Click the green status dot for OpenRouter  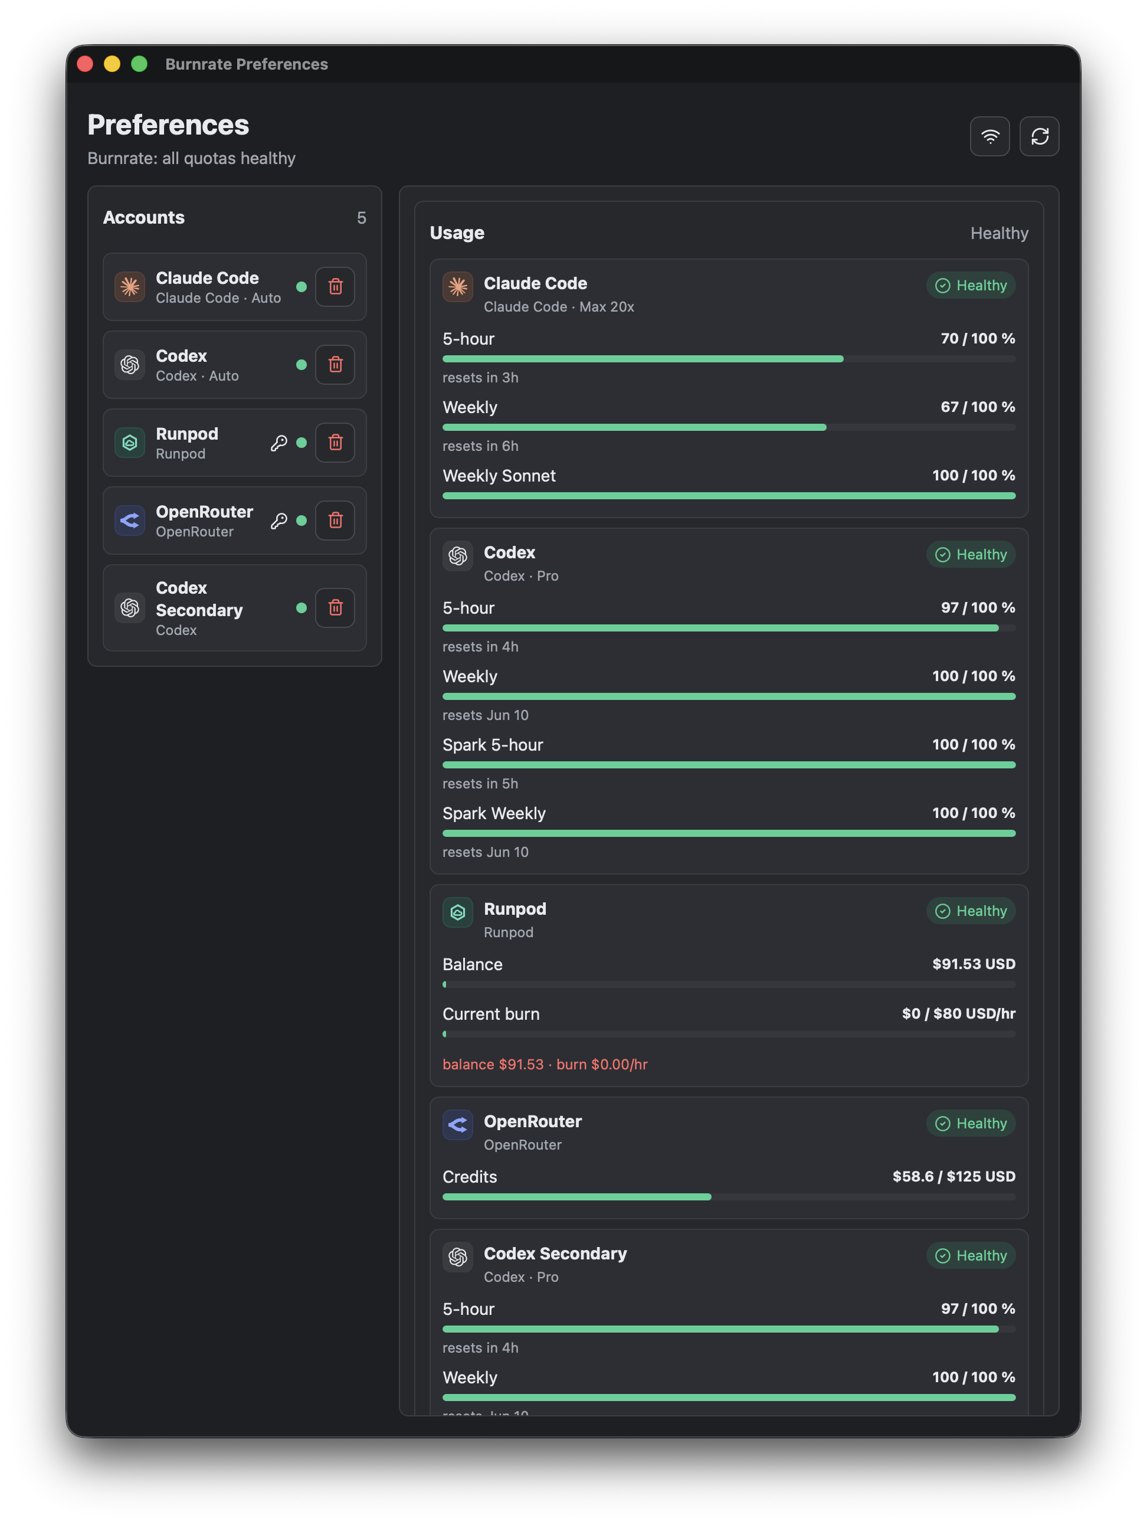[302, 521]
